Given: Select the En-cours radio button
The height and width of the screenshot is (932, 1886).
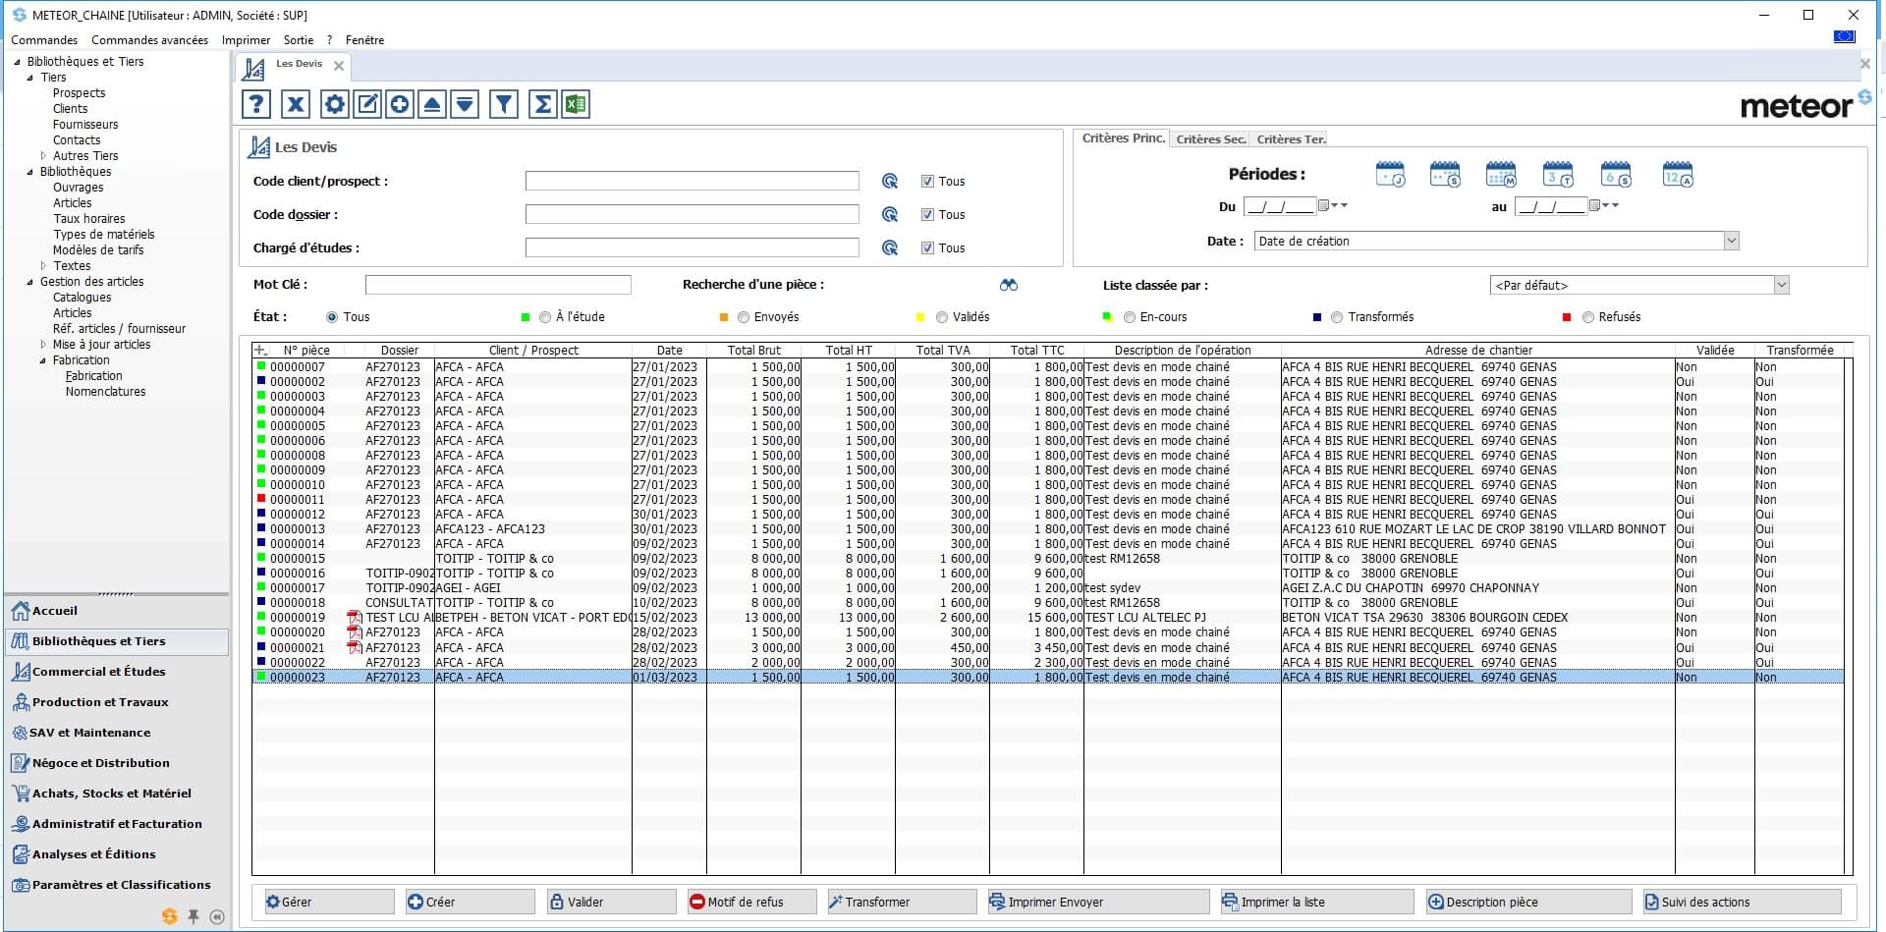Looking at the screenshot, I should coord(1130,317).
